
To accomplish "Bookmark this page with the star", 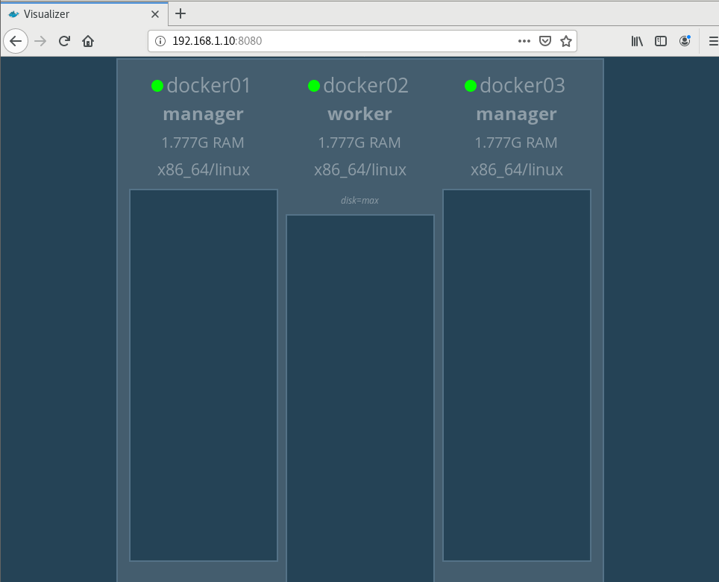I will click(566, 41).
